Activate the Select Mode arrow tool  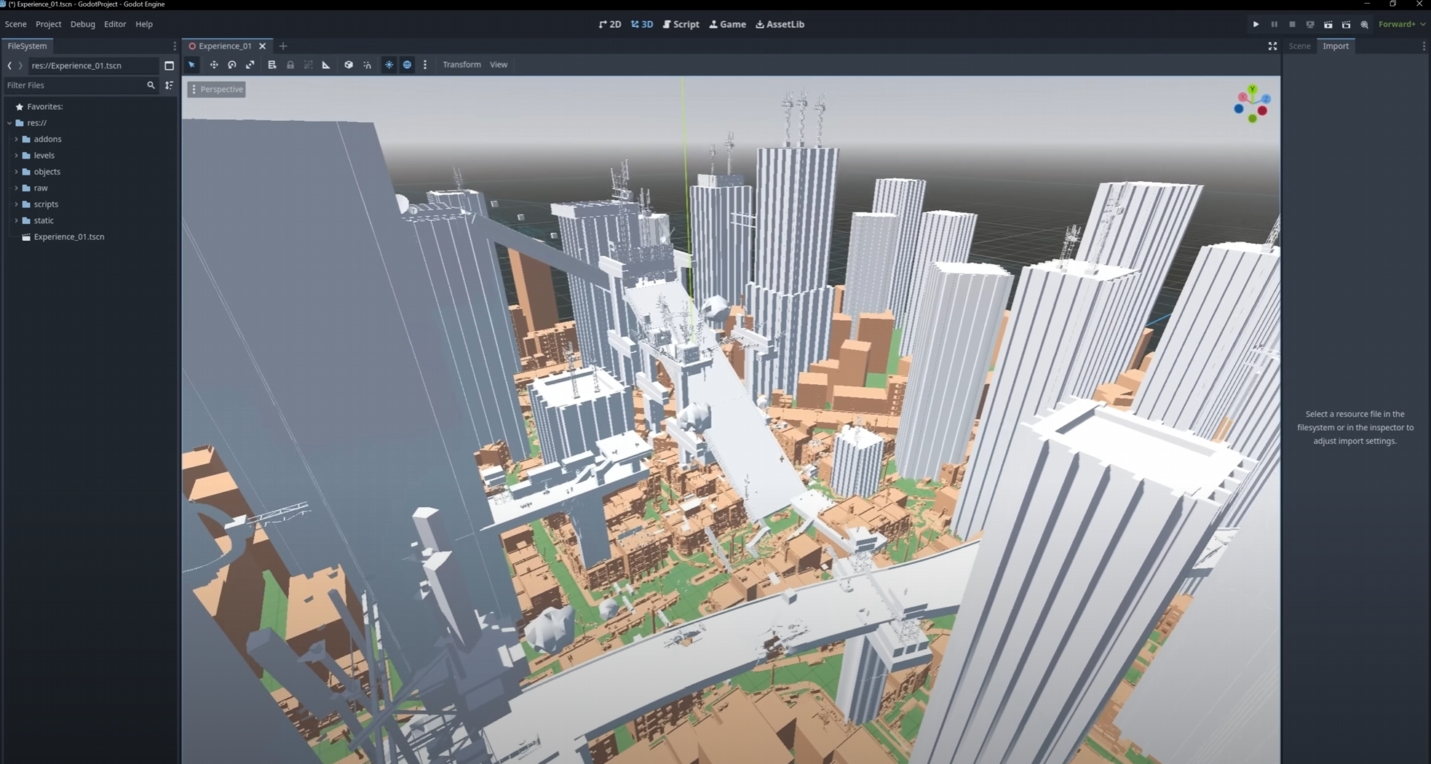click(x=192, y=65)
